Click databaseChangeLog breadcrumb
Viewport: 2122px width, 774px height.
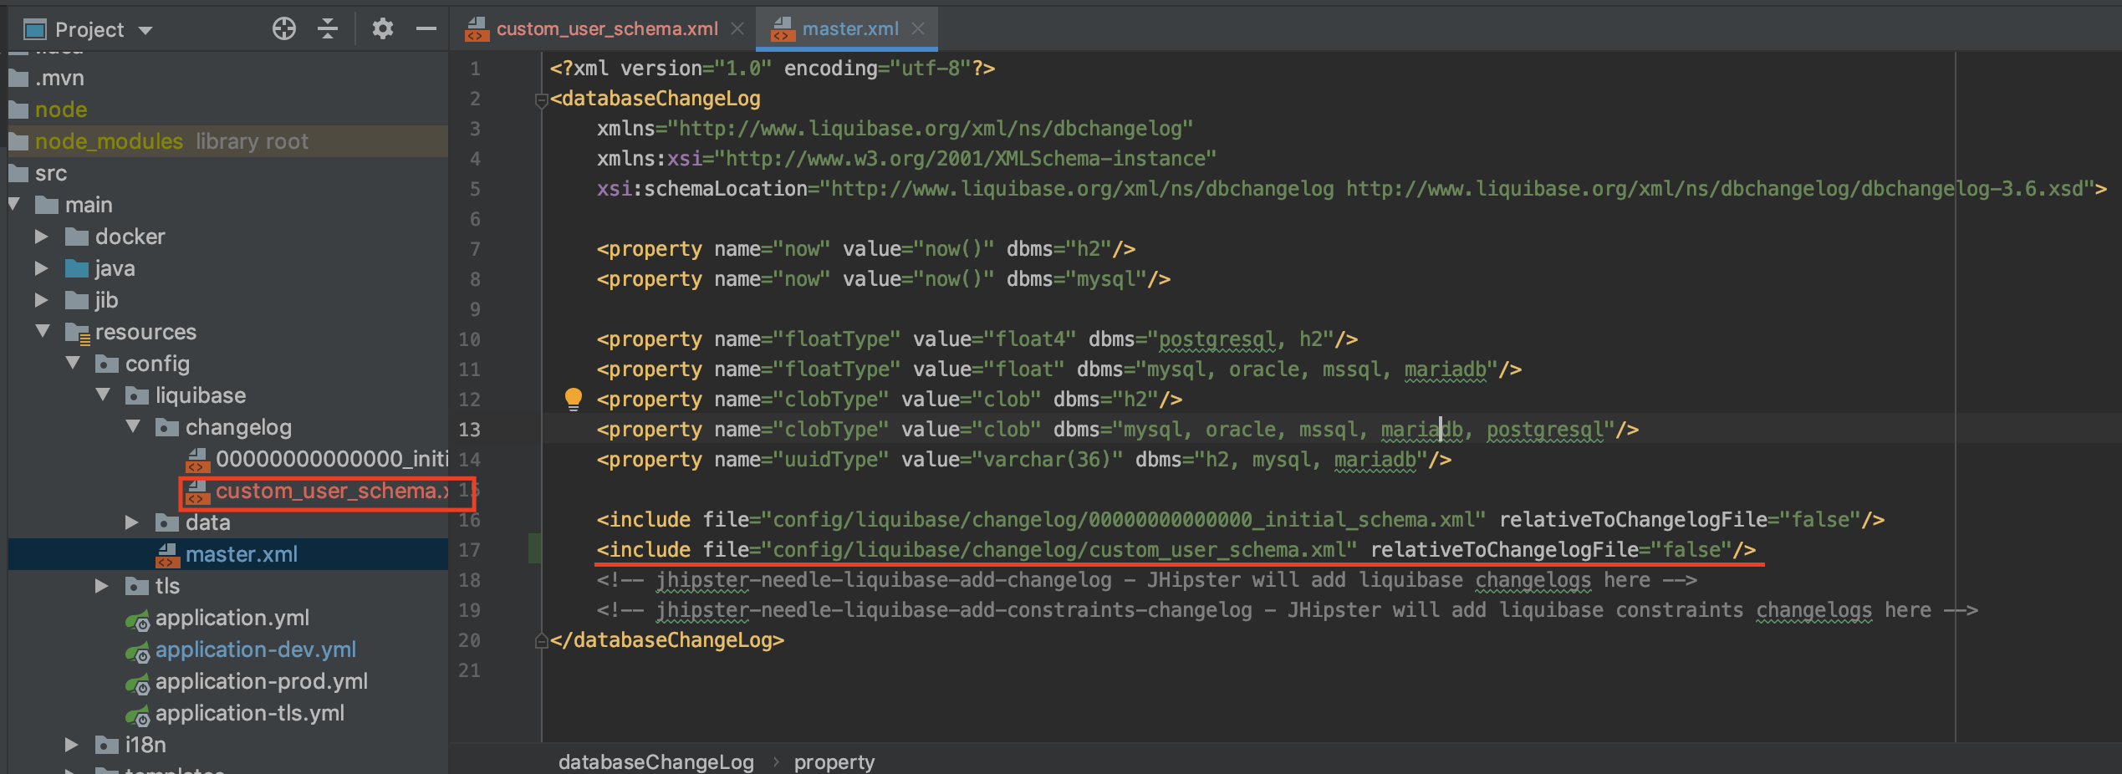[655, 761]
